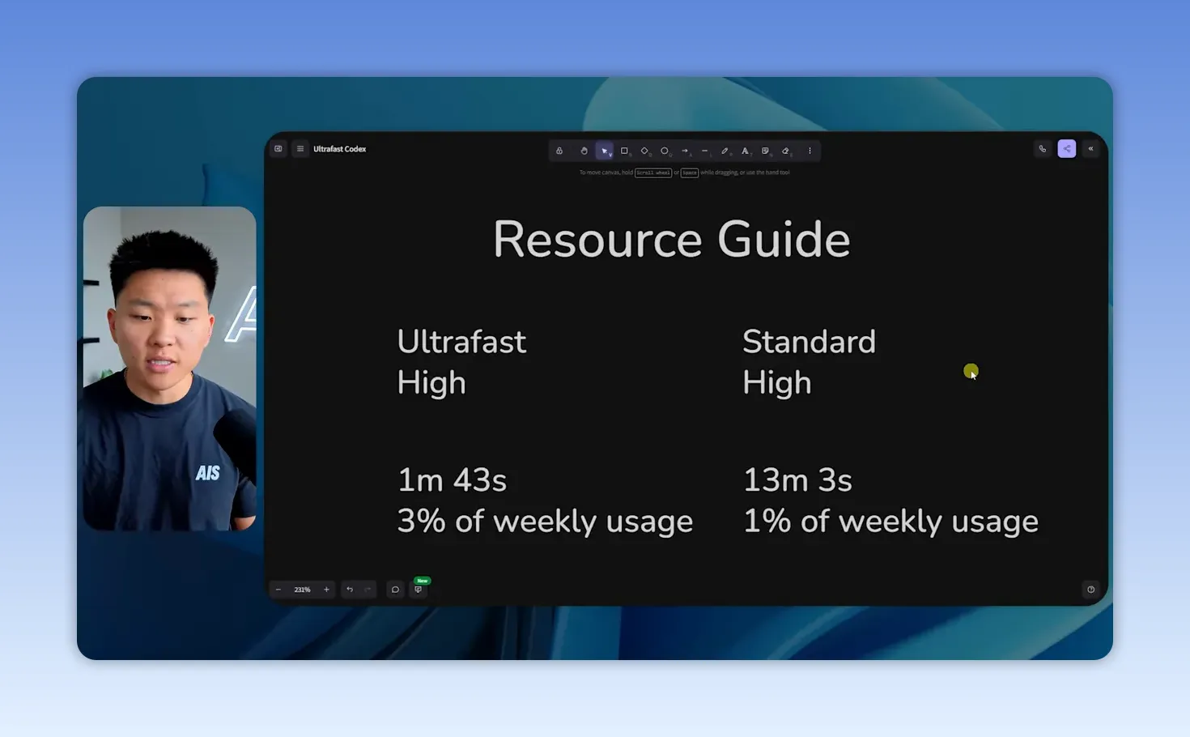This screenshot has width=1190, height=737.
Task: Open the help question mark button
Action: 1090,590
